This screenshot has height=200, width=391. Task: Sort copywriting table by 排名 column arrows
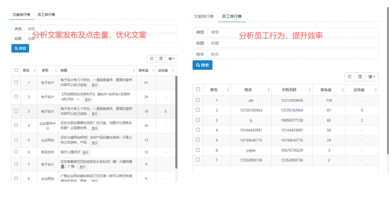pos(34,70)
